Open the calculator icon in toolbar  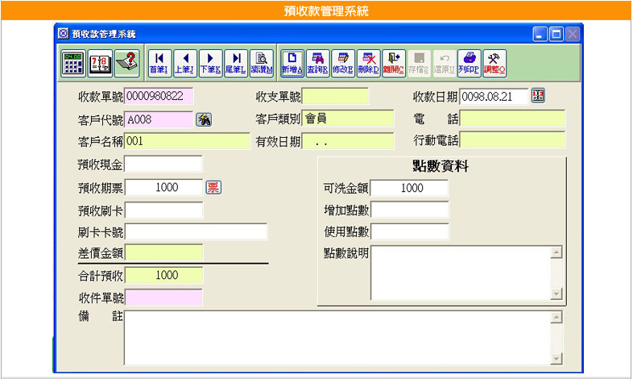[x=73, y=63]
